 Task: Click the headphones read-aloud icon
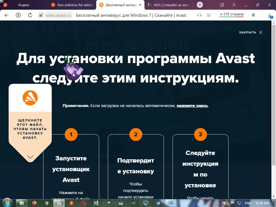click(x=199, y=15)
